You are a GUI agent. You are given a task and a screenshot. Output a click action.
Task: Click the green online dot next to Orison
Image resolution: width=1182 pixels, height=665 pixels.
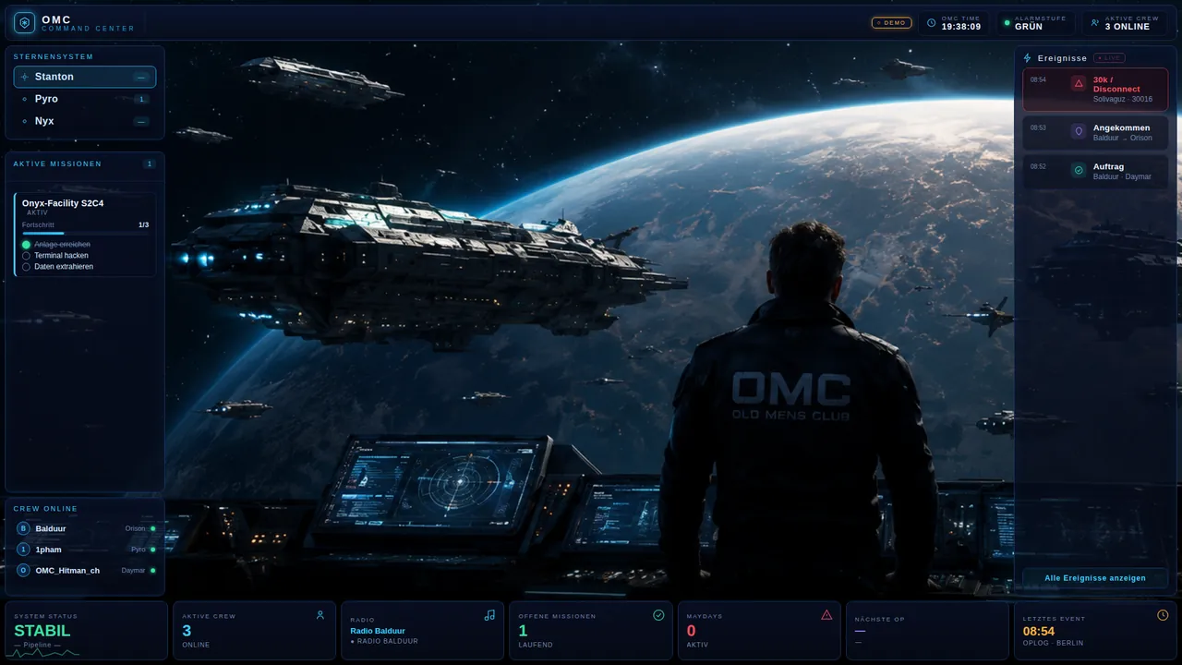coord(152,528)
